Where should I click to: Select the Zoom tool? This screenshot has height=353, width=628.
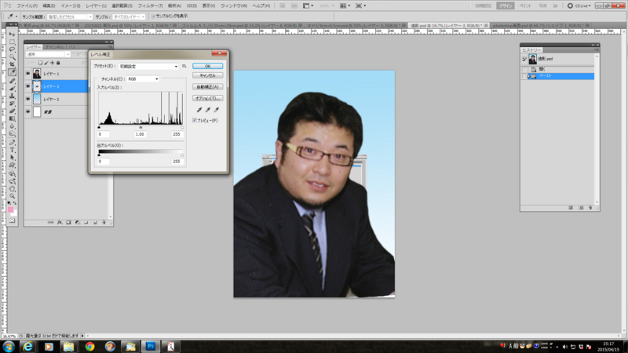(x=12, y=196)
